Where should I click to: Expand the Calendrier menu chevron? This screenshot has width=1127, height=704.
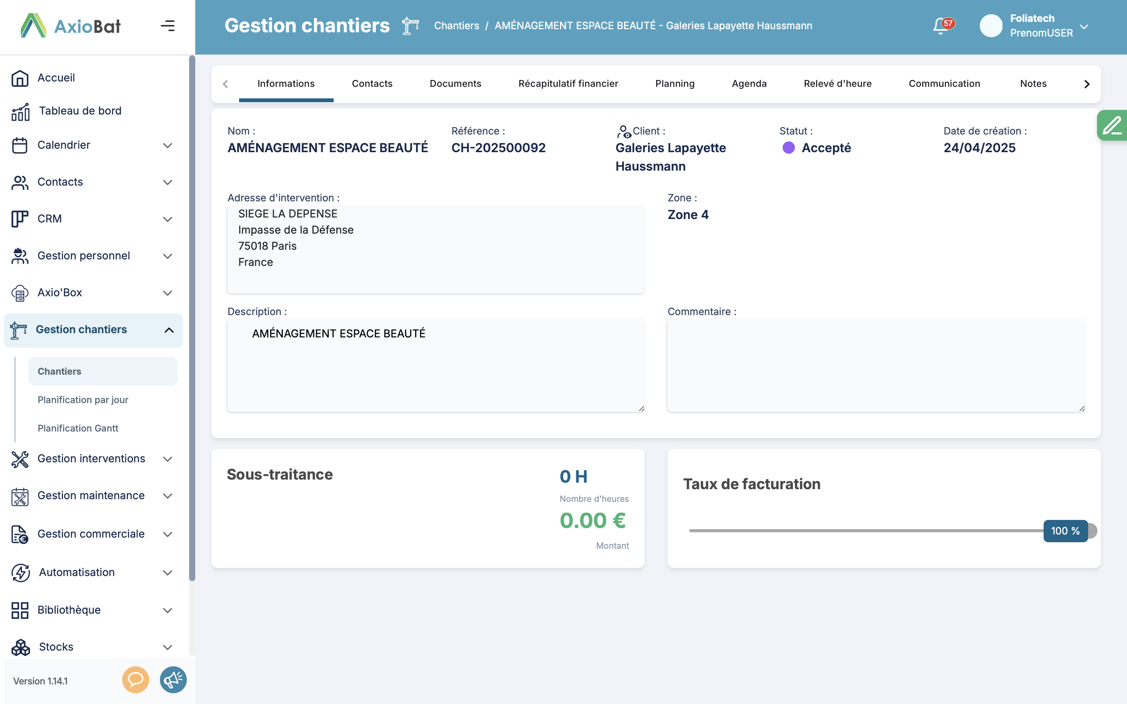point(168,145)
